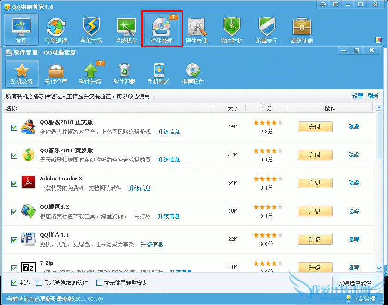Image resolution: width=388 pixels, height=305 pixels.
Task: Open the 首页 home icon
Action: pos(21,30)
